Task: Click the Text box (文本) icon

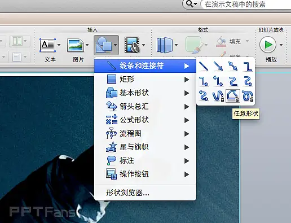Action: pos(47,45)
